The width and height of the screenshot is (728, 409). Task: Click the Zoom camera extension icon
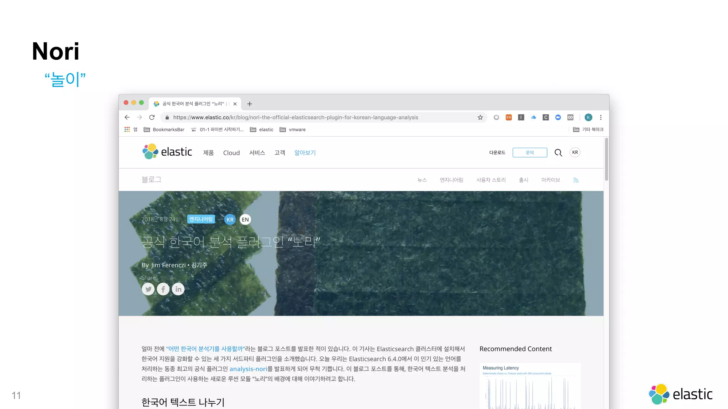click(x=558, y=117)
